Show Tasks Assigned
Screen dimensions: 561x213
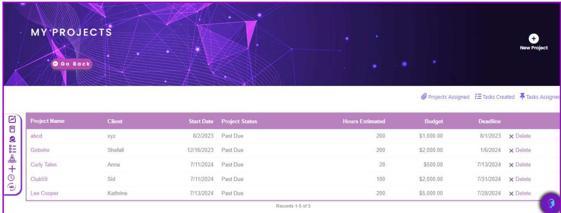[x=540, y=97]
